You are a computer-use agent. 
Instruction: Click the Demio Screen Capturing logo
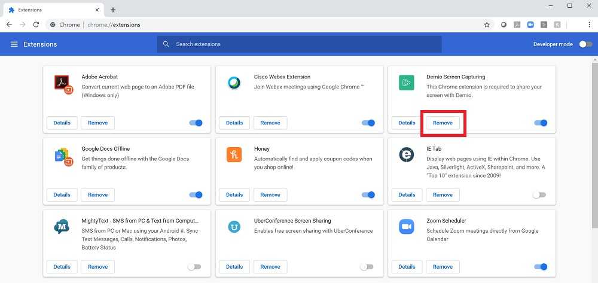[x=407, y=83]
